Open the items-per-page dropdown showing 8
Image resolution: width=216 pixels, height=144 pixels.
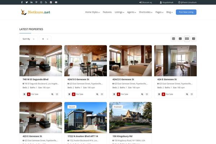click(45, 39)
